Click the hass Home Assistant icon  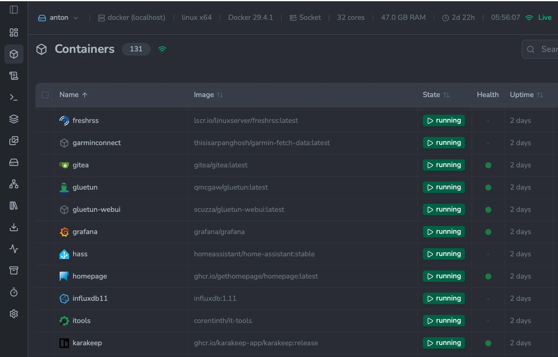coord(64,254)
